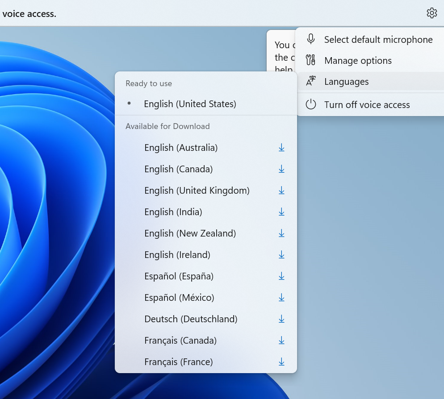Download Français (France) via arrow icon
The width and height of the screenshot is (444, 399).
(281, 362)
